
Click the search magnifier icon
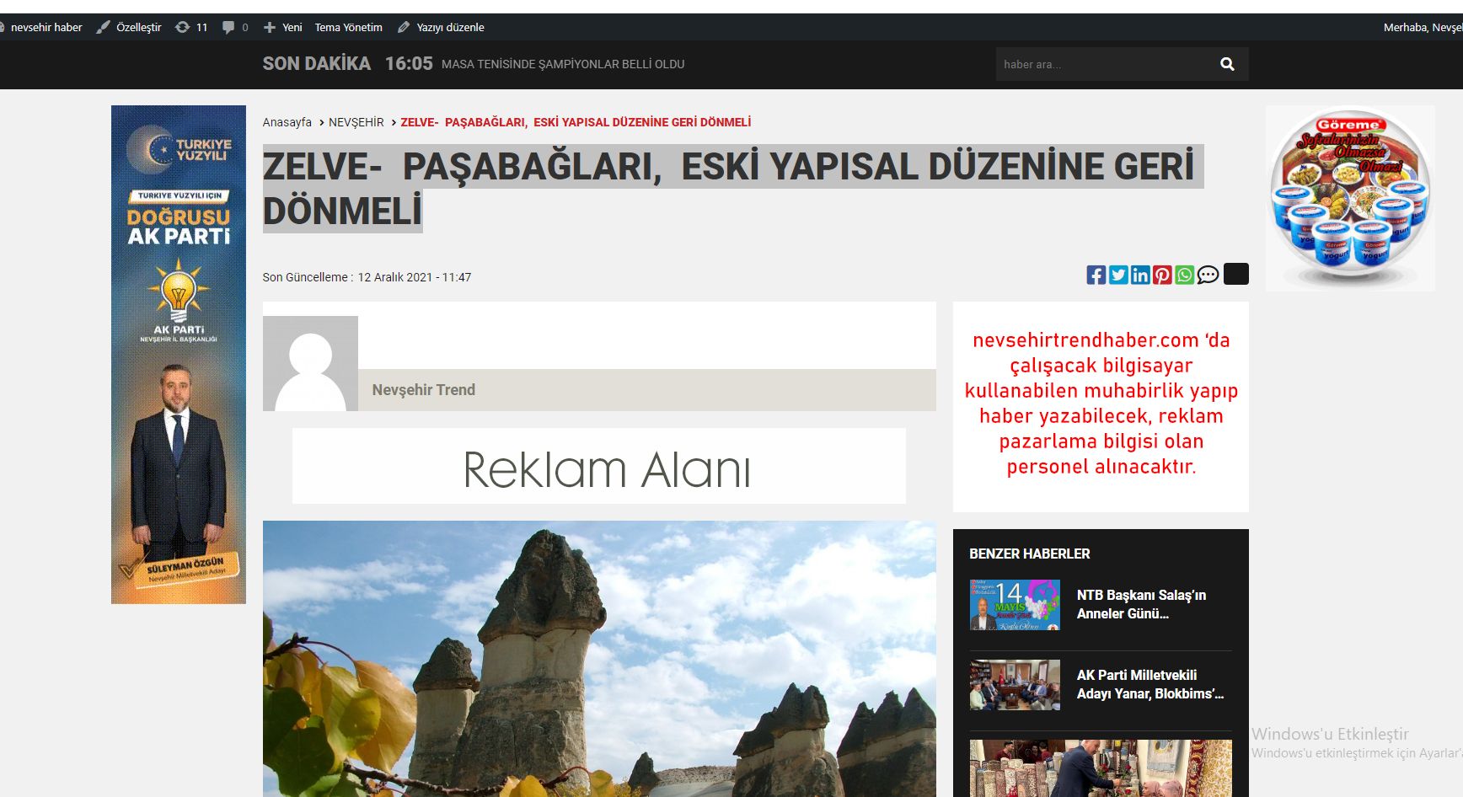pyautogui.click(x=1227, y=64)
